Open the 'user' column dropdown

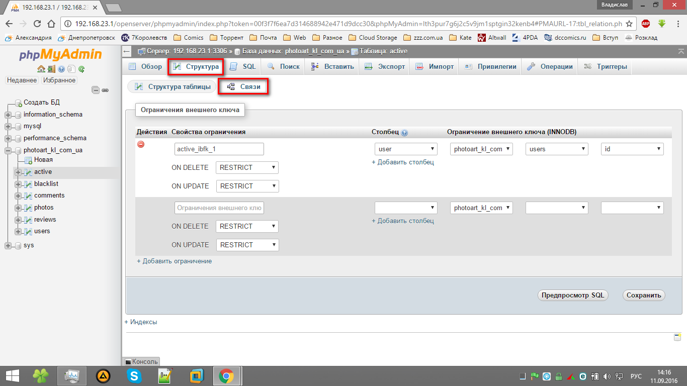click(406, 149)
